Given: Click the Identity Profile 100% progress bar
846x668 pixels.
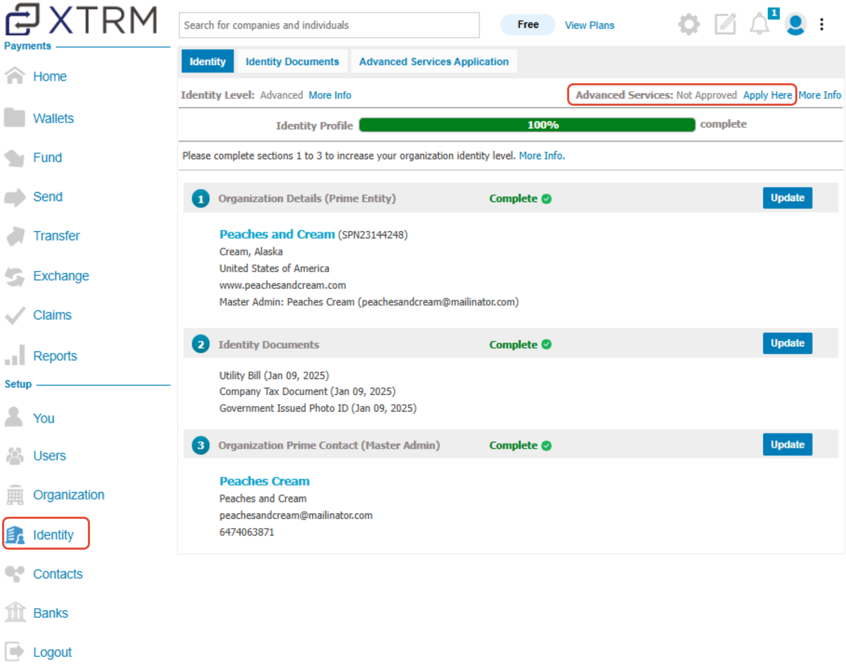Looking at the screenshot, I should (527, 125).
